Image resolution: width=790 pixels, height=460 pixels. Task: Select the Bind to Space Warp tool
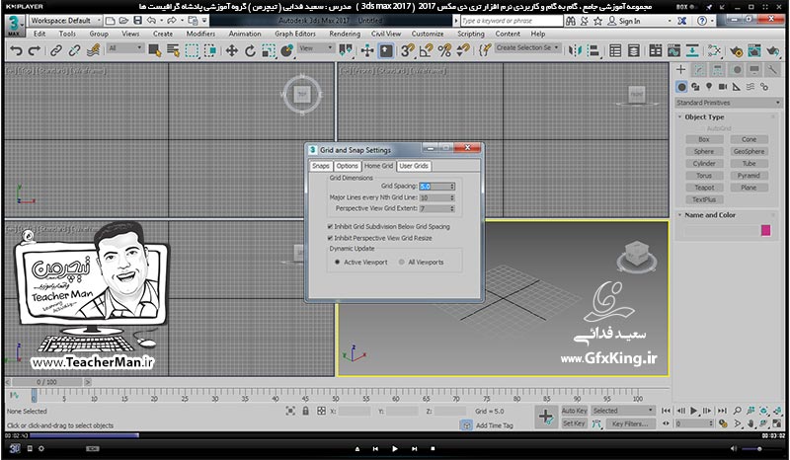(93, 50)
